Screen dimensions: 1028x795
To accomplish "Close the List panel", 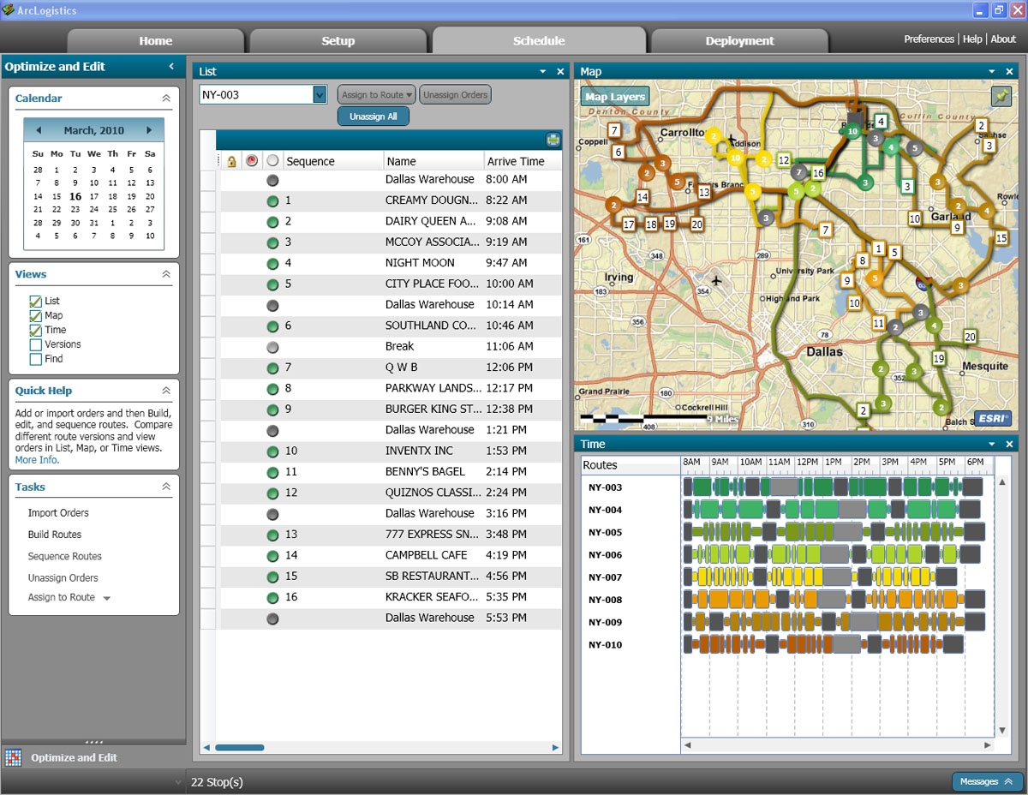I will pos(560,72).
